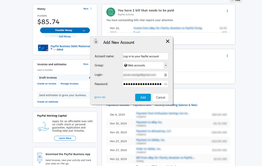Click the PayPal Working Capital heading

(52, 116)
